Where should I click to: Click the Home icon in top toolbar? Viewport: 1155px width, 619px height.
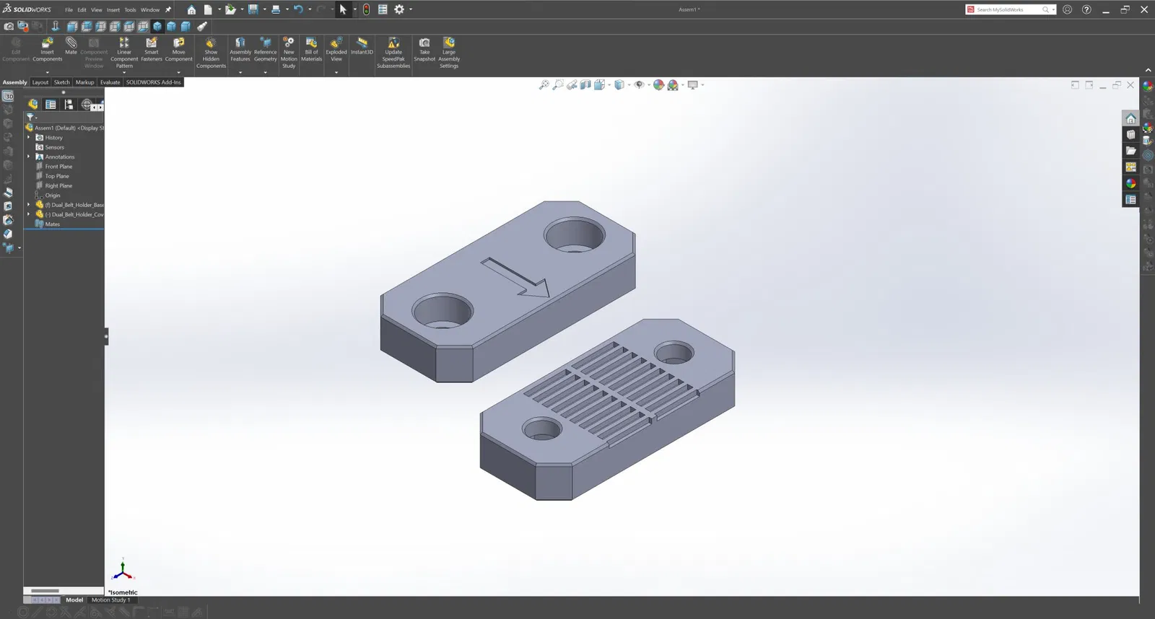191,9
